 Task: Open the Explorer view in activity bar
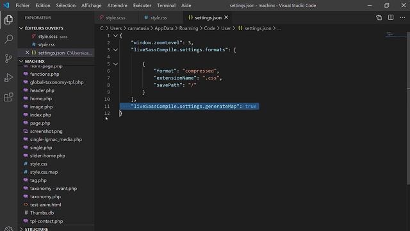(x=8, y=20)
